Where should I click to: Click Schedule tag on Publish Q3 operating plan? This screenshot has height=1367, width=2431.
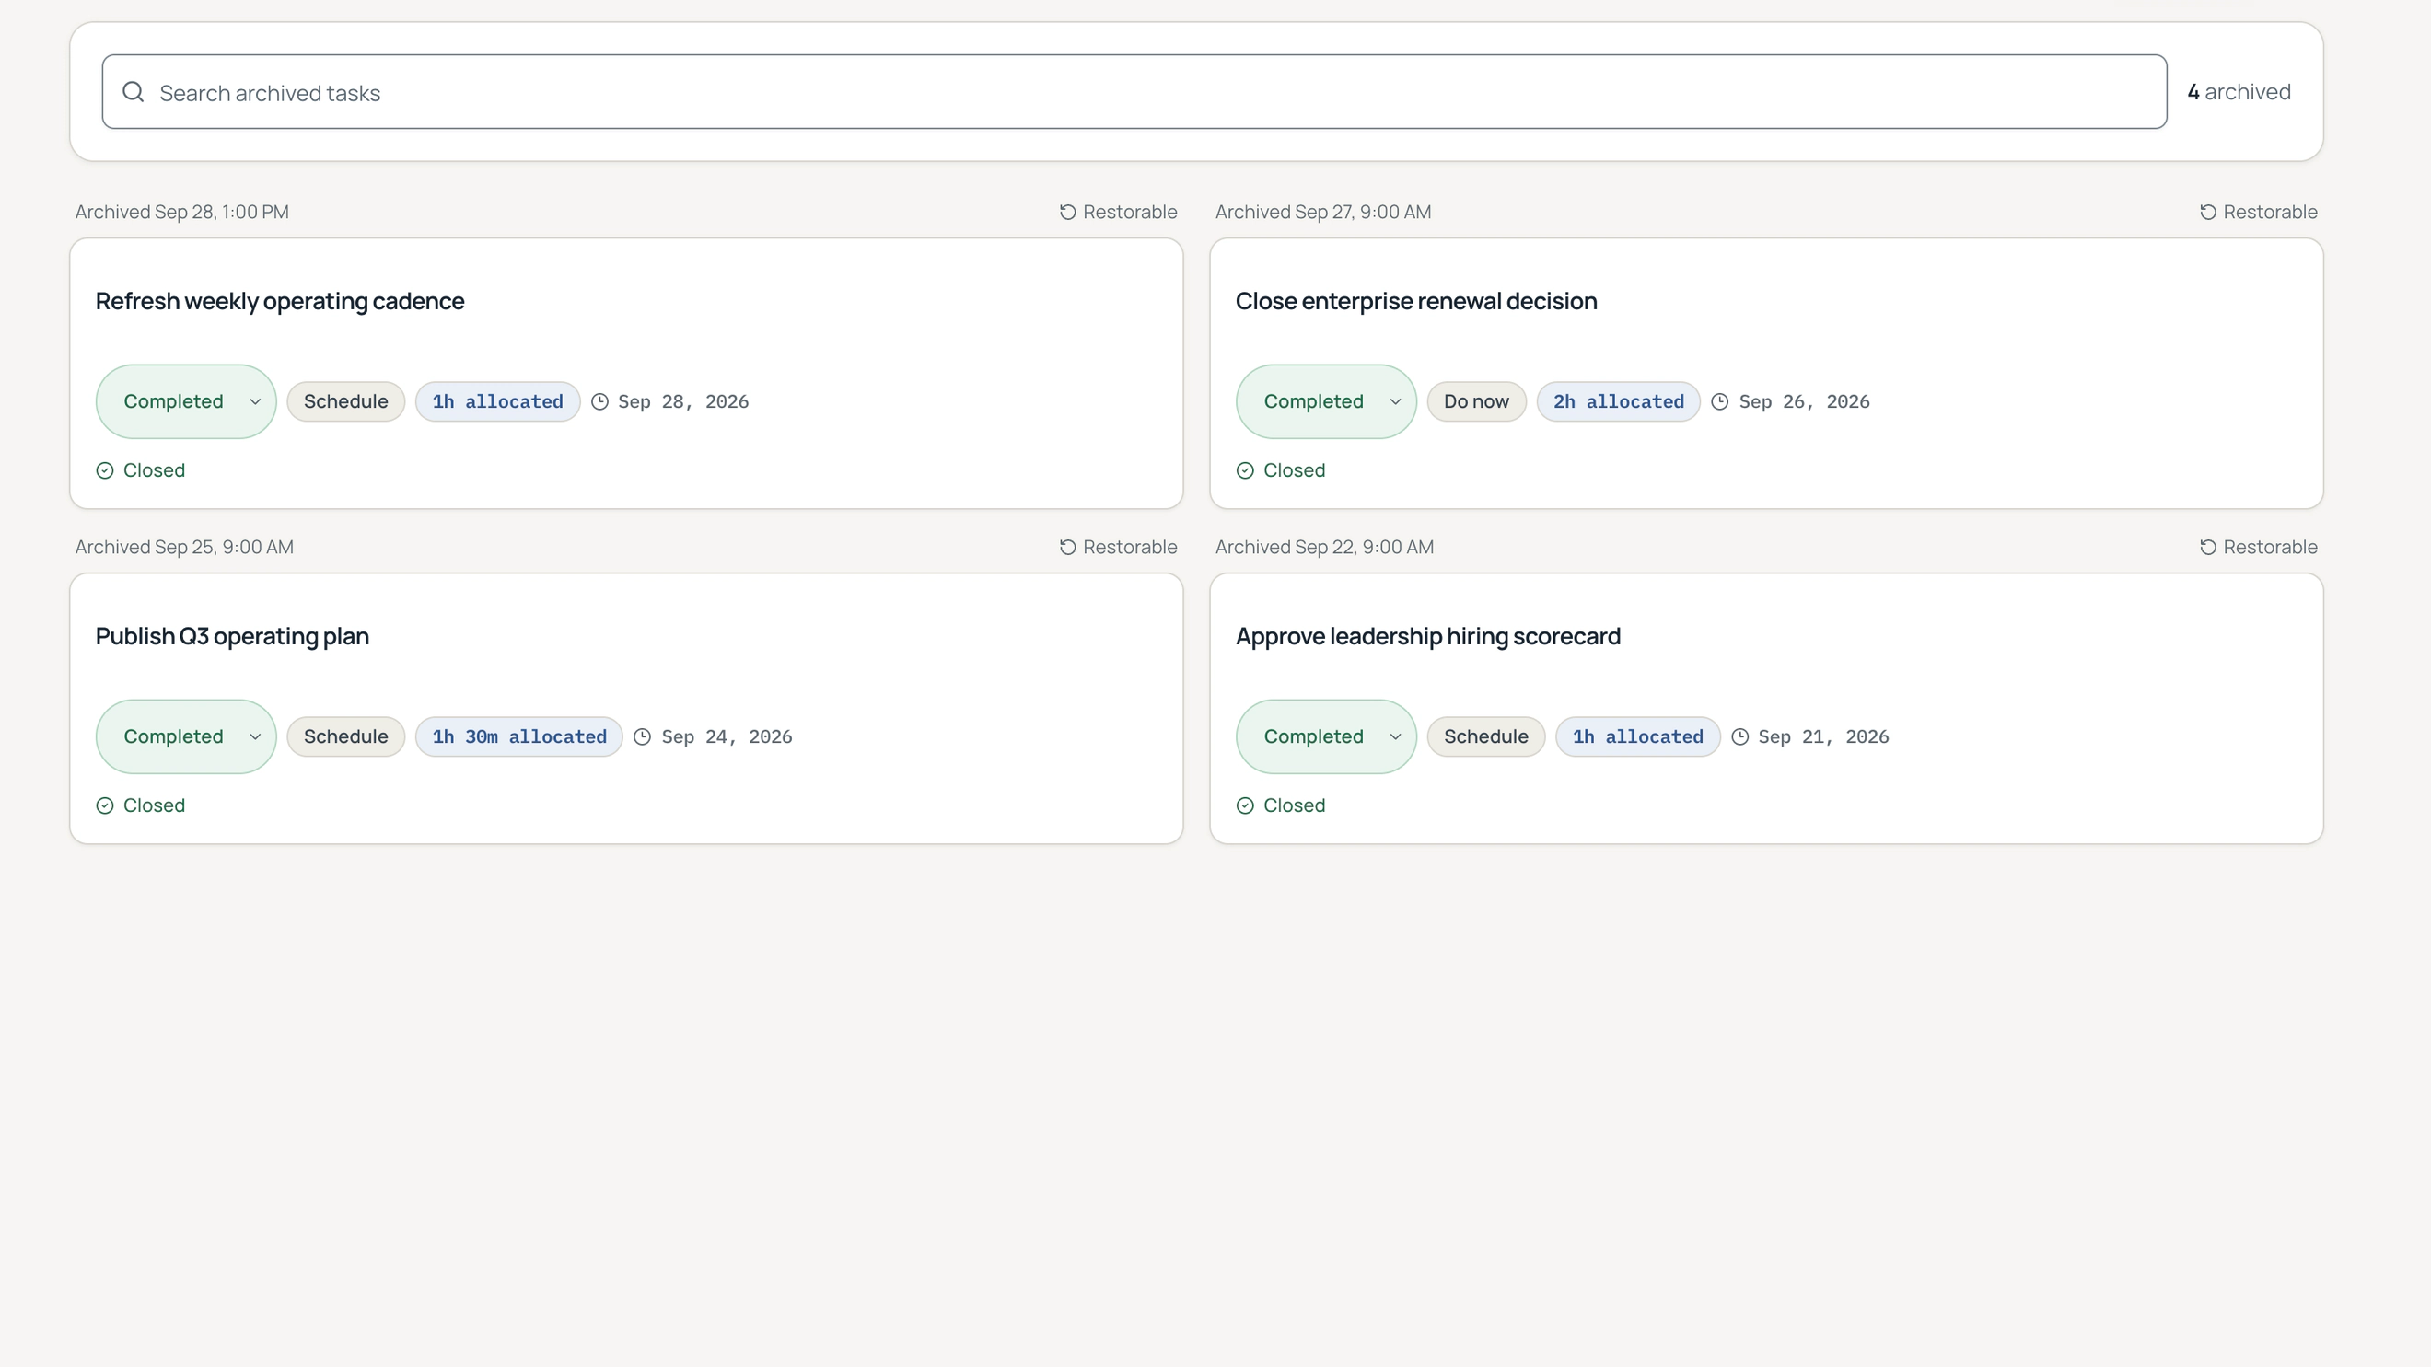345,736
